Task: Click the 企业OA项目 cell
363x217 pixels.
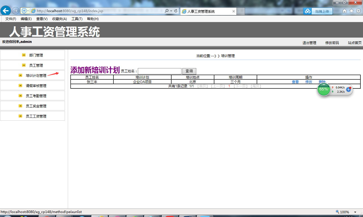Action: coord(142,82)
